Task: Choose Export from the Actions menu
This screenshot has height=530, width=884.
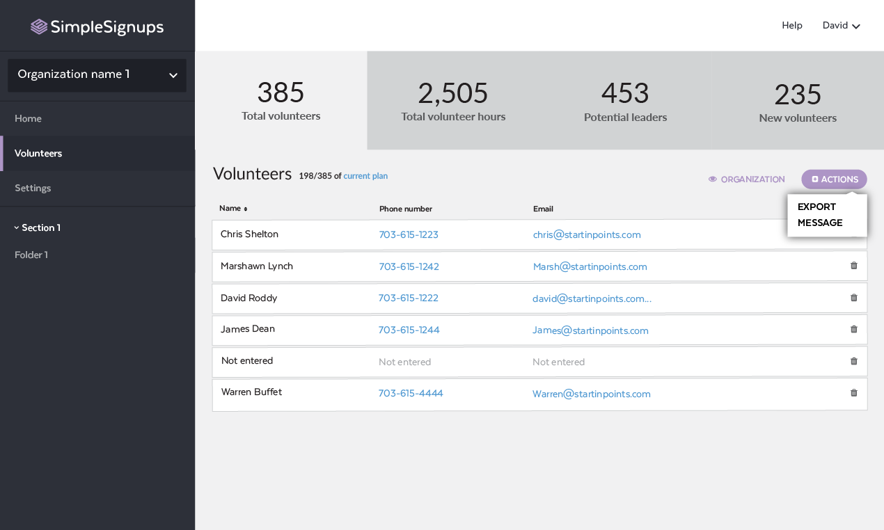Action: (816, 207)
